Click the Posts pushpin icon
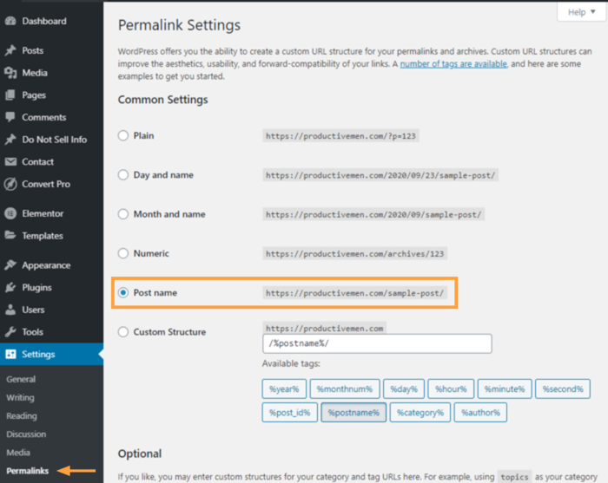Viewport: 608px width, 483px height. point(10,51)
